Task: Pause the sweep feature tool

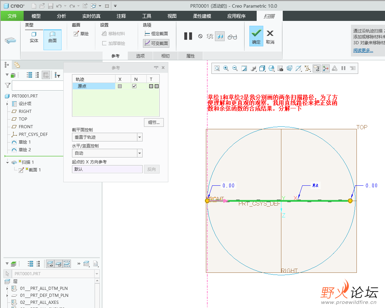Action: click(x=188, y=36)
